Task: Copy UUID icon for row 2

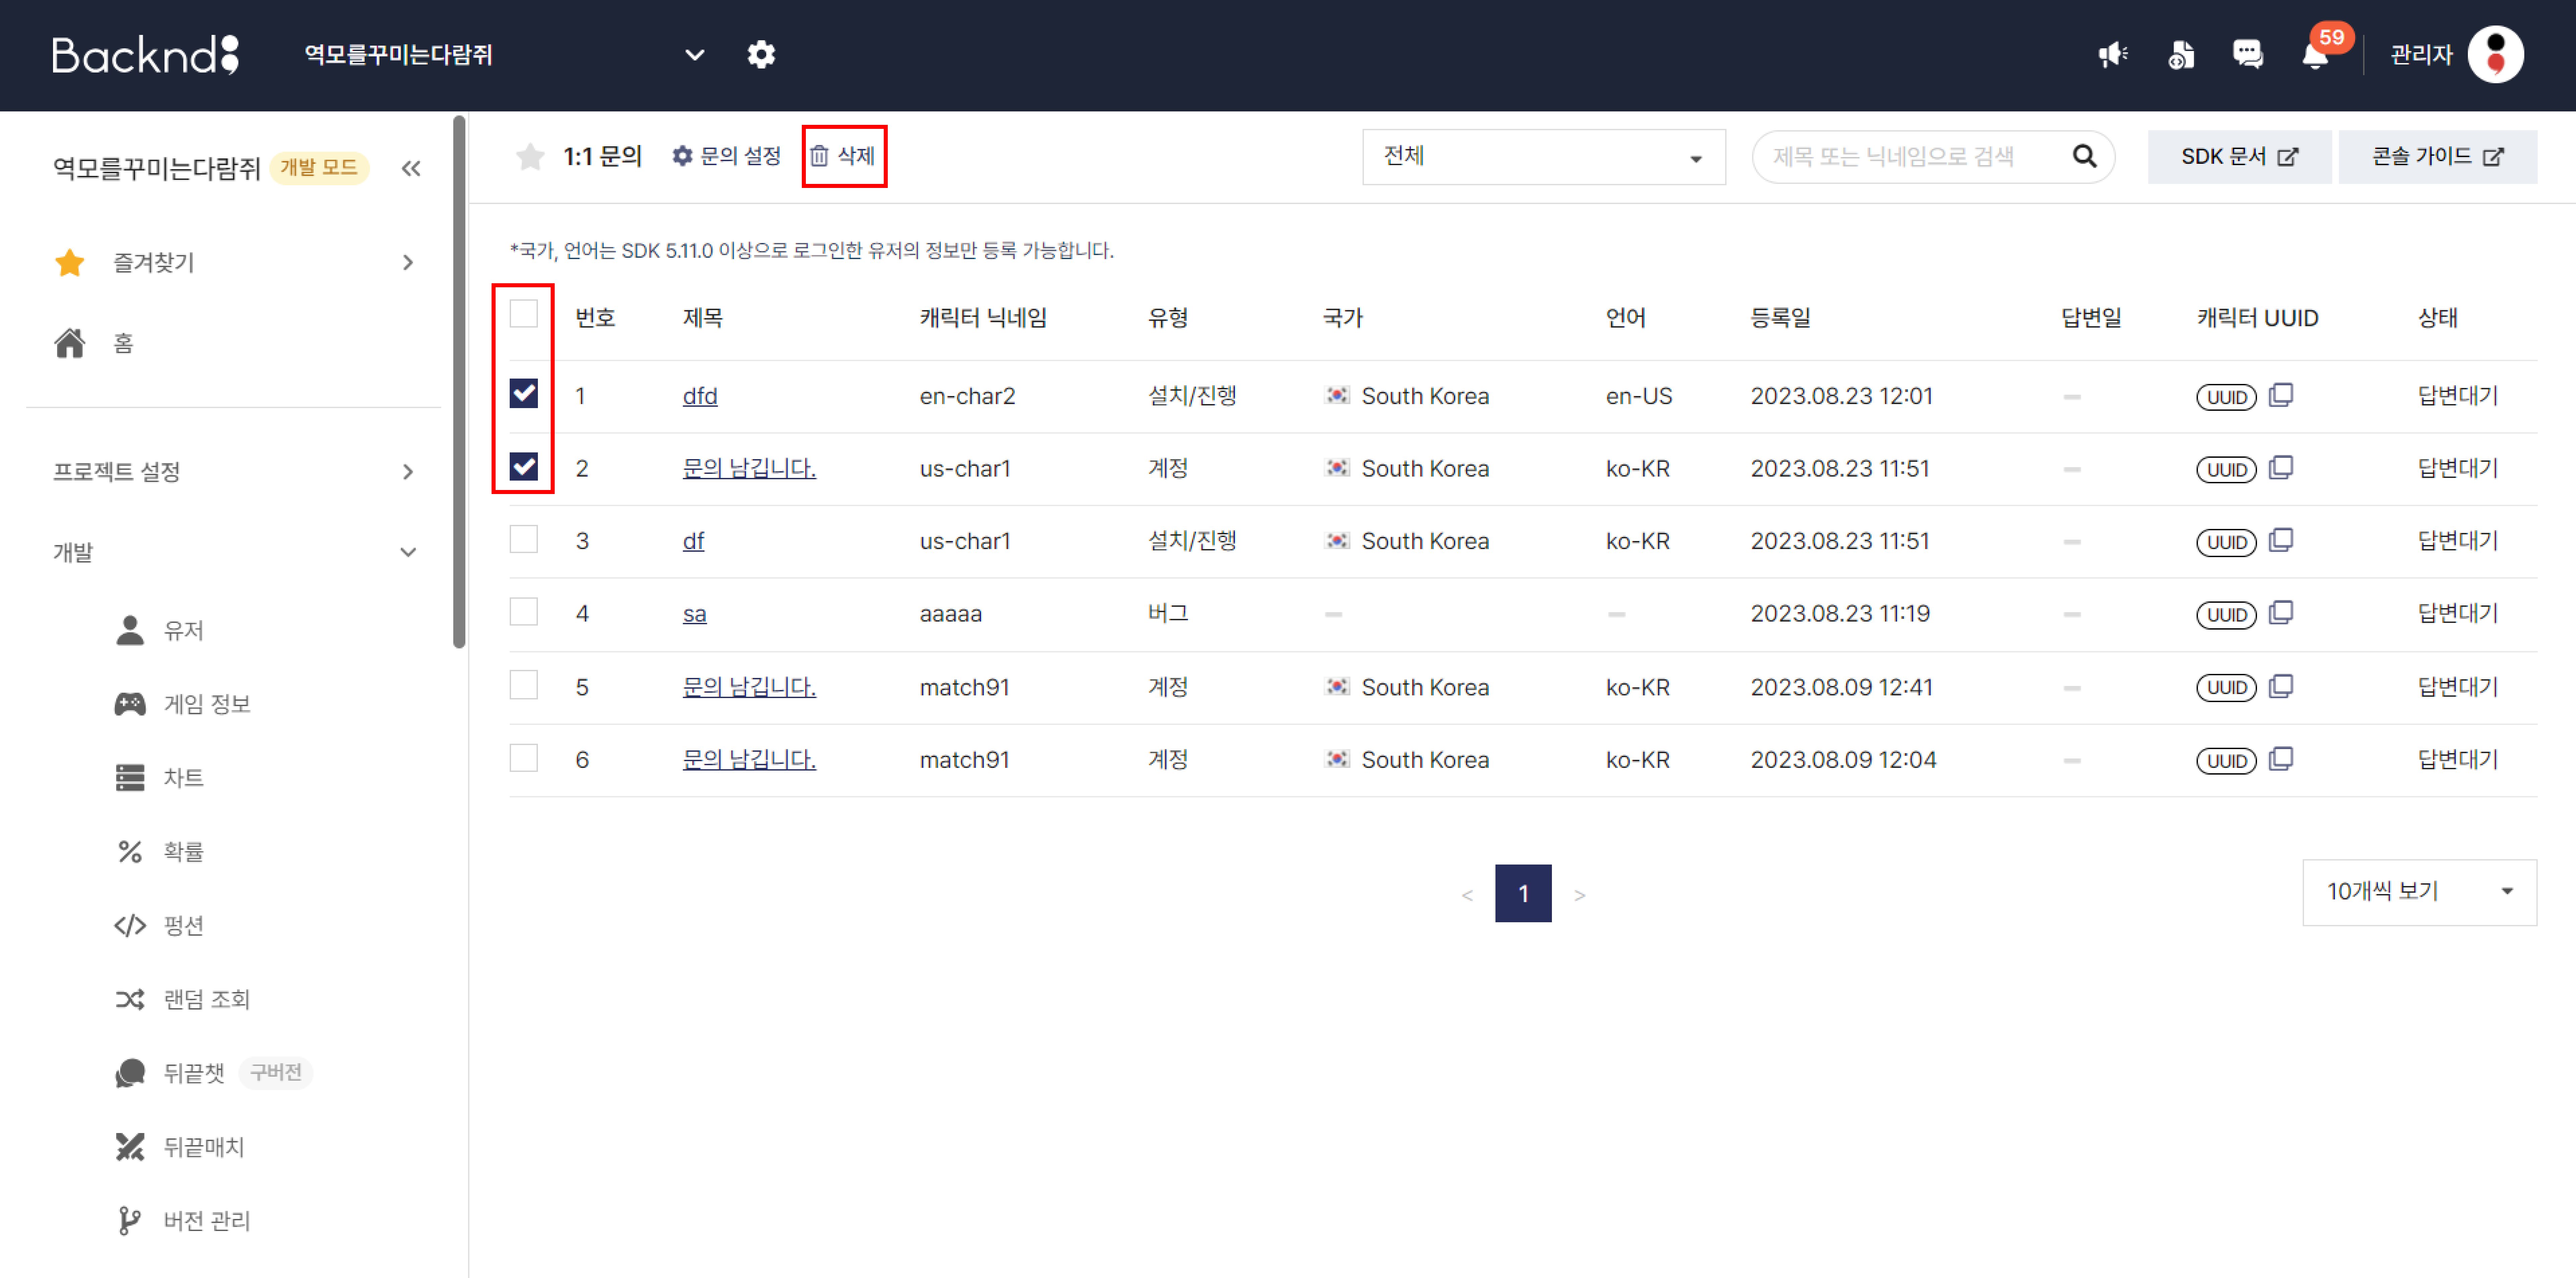Action: [x=2281, y=468]
